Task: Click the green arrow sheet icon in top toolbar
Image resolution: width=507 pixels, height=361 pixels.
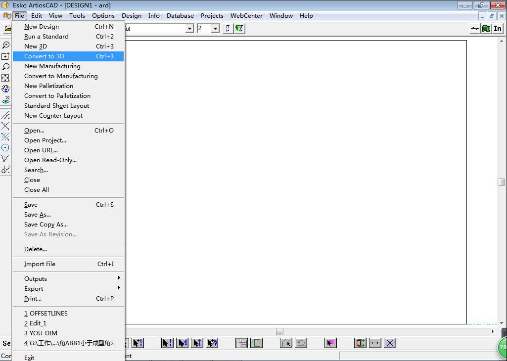Action: (239, 29)
